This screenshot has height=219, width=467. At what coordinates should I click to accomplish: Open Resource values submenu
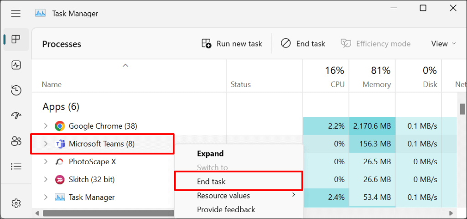coord(223,196)
